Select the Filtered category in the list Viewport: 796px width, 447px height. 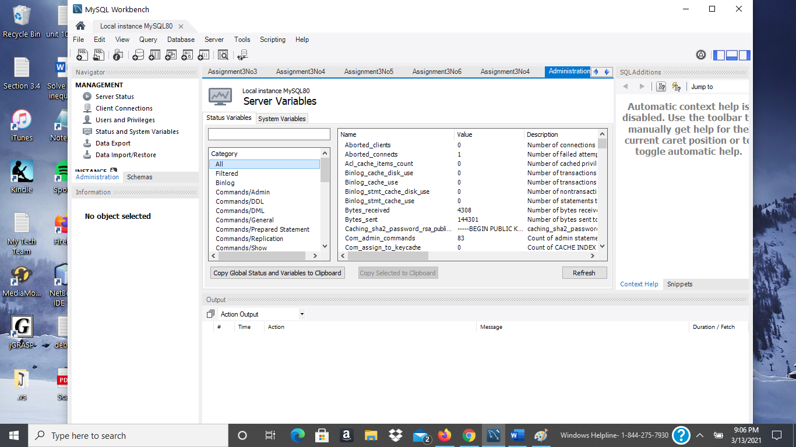(x=227, y=173)
